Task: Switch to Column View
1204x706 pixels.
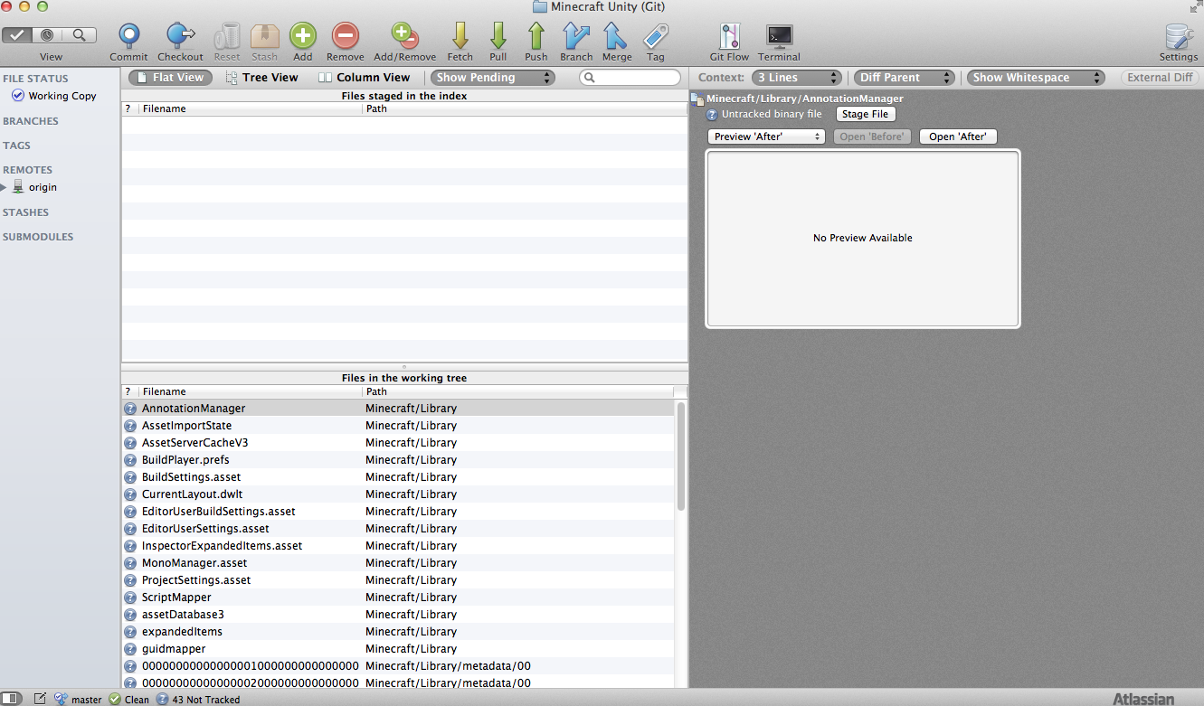Action: tap(365, 78)
